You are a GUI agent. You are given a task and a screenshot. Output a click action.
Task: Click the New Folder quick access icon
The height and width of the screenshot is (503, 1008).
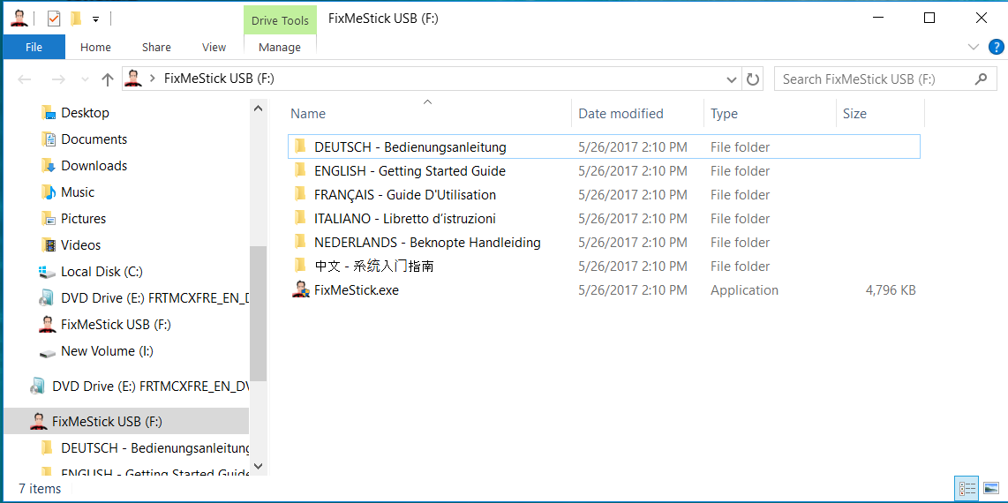76,19
